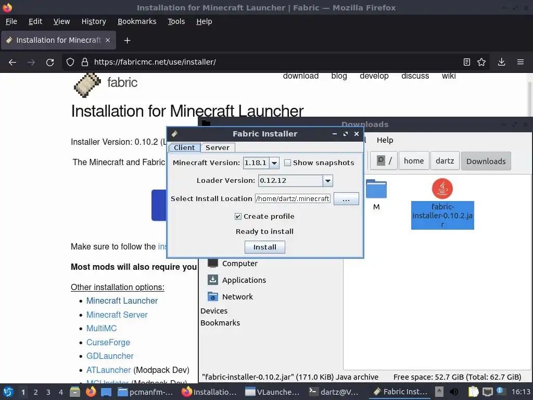This screenshot has height=400, width=533.
Task: Go to dartz in file manager path bar
Action: [x=445, y=161]
